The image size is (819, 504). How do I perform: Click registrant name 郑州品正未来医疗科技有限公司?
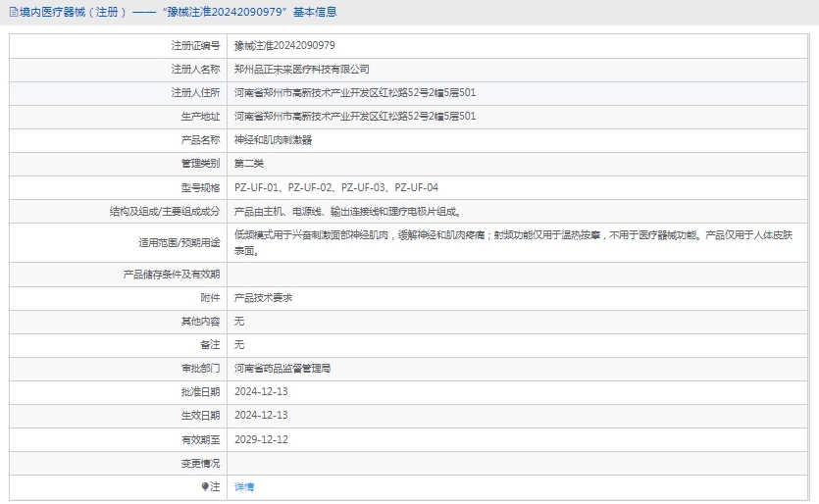coord(302,70)
